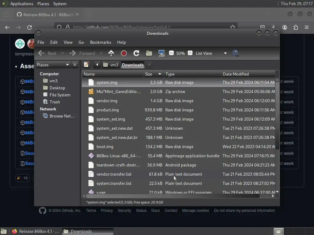Click the Back navigation button
This screenshot has width=314, height=235.
click(48, 53)
